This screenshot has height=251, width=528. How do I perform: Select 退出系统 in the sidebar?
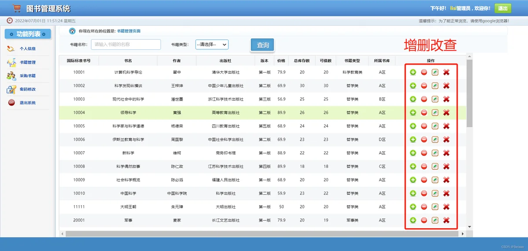click(28, 103)
